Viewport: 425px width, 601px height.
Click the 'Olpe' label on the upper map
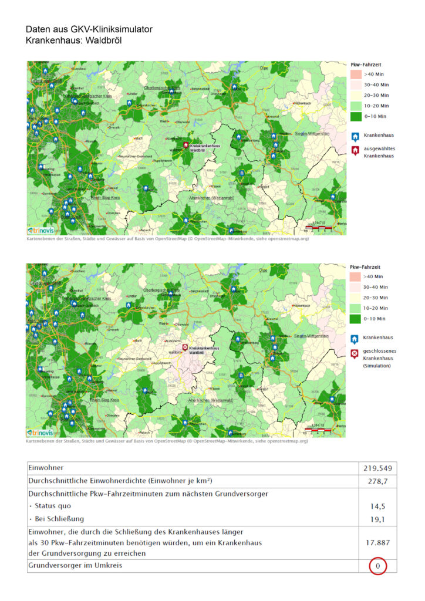pyautogui.click(x=264, y=68)
